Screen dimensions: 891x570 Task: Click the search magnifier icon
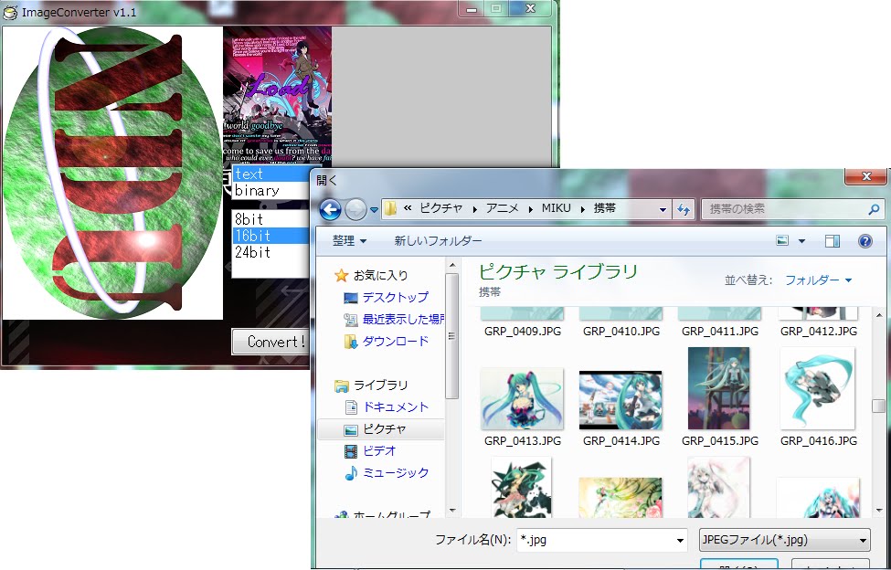[x=874, y=209]
